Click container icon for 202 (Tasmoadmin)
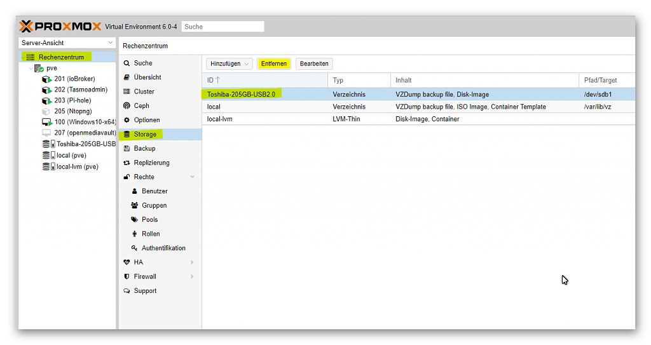The height and width of the screenshot is (345, 651). point(46,90)
